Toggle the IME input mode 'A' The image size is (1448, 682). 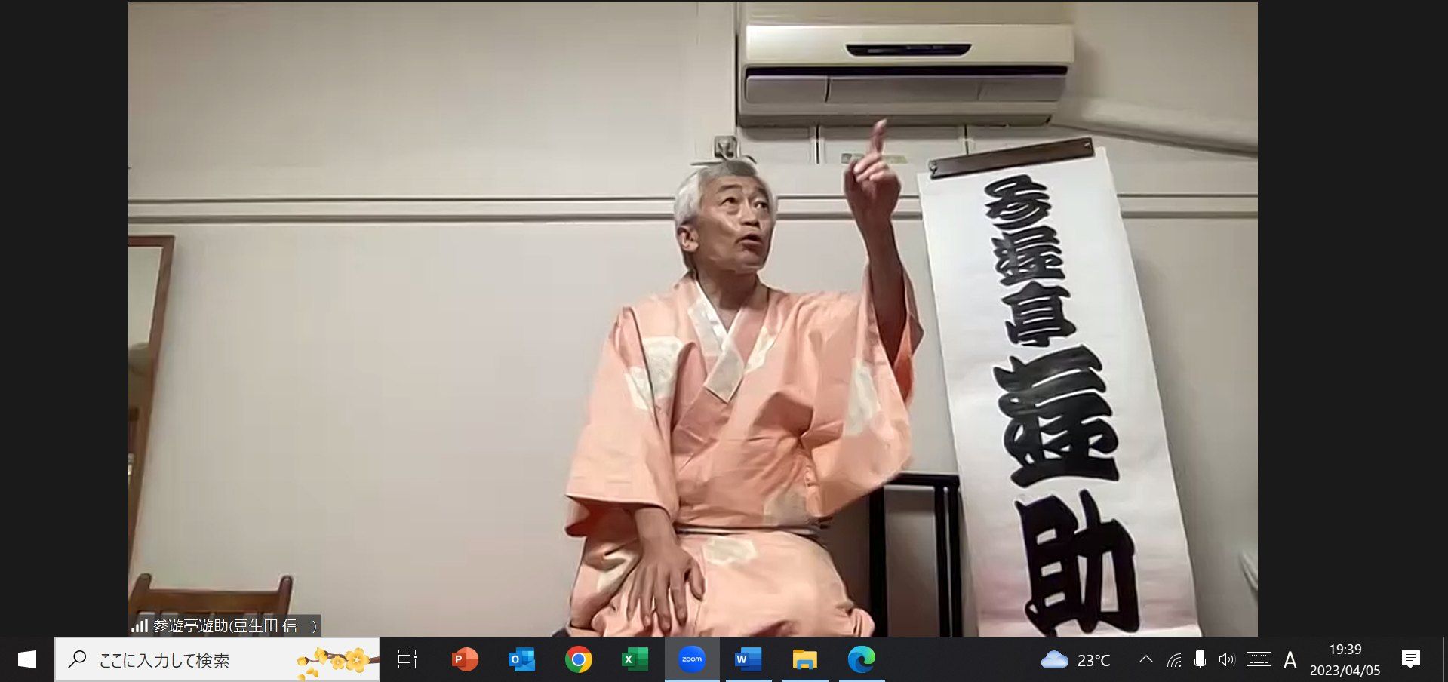pyautogui.click(x=1290, y=661)
